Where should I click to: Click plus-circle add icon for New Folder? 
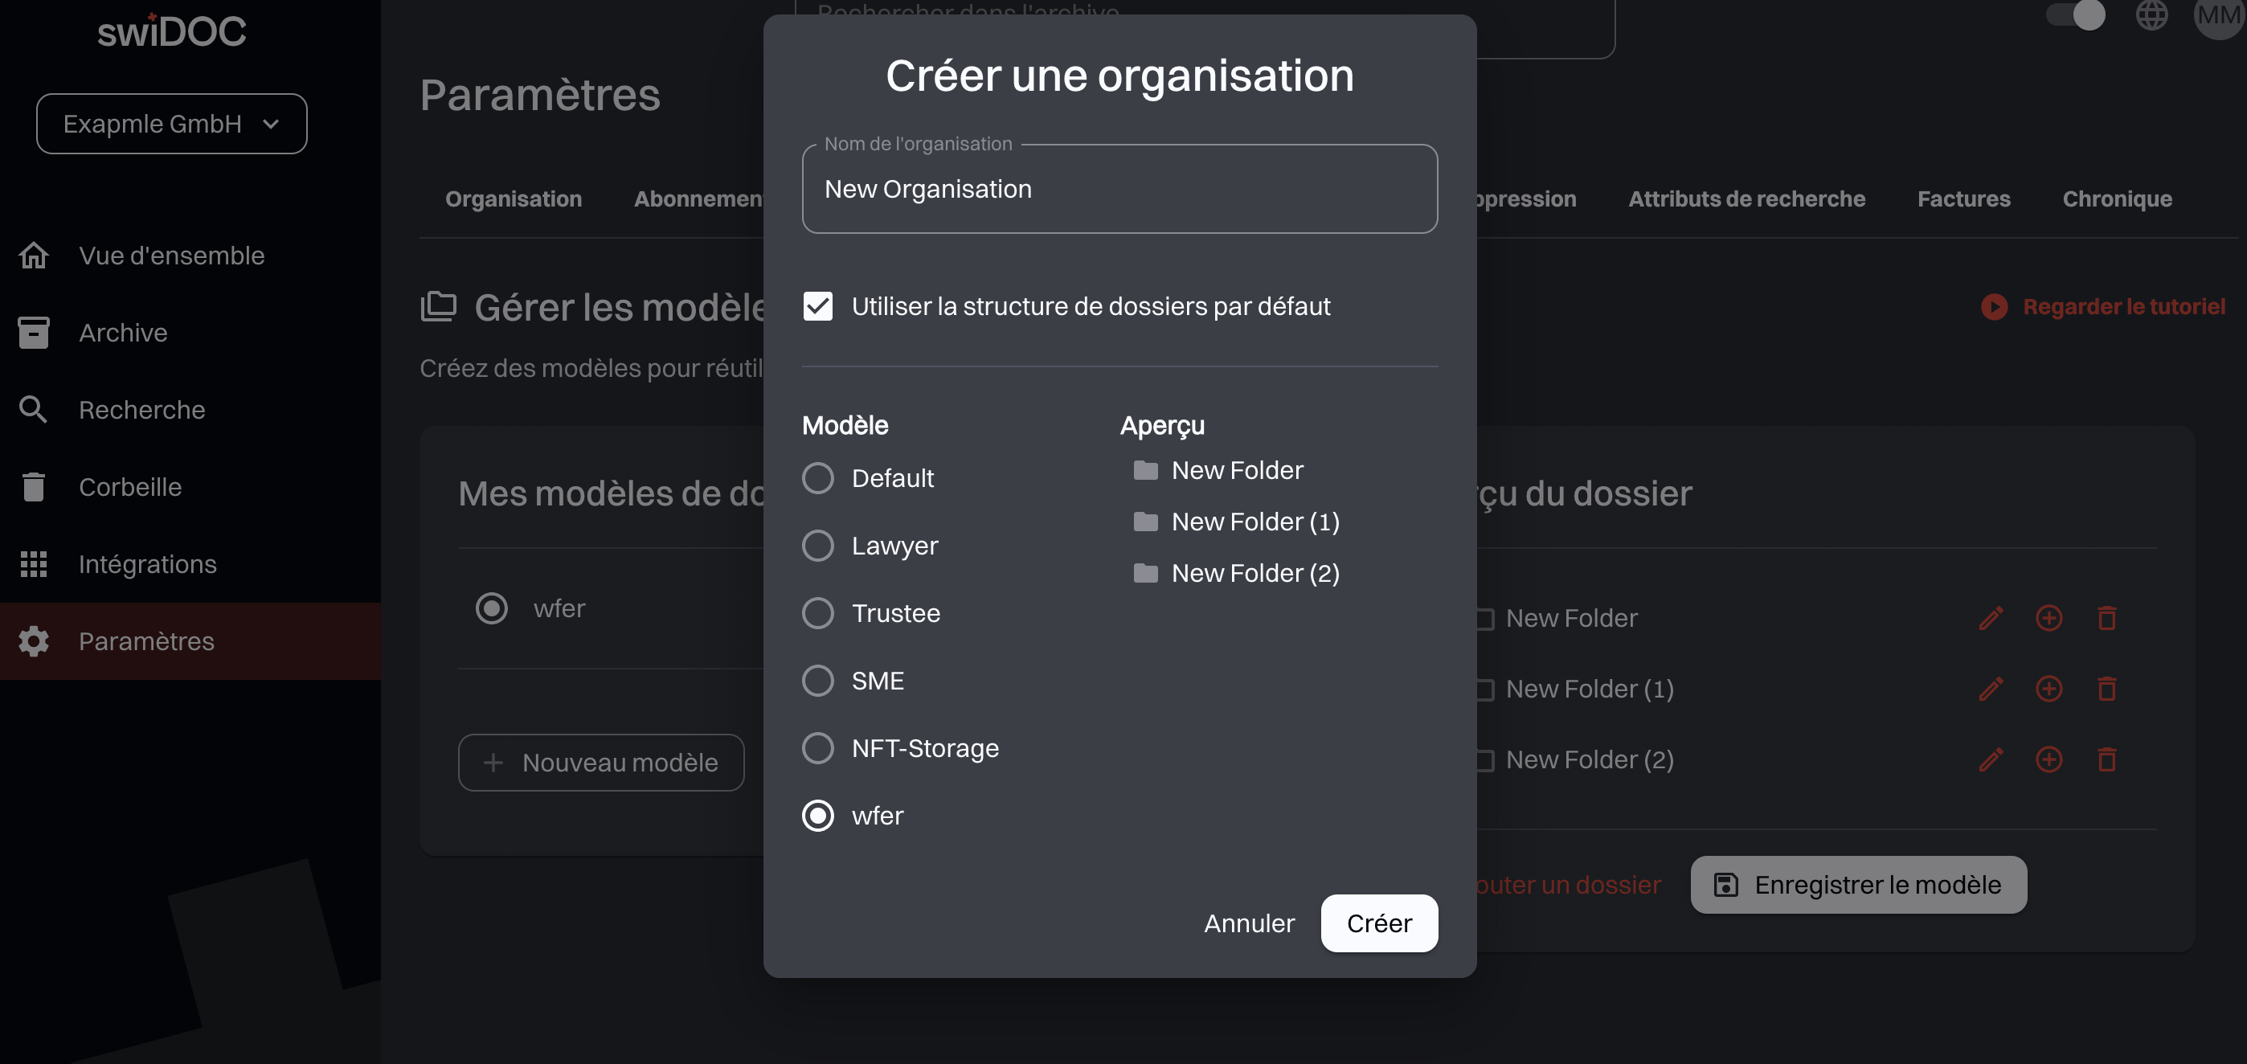[2048, 618]
